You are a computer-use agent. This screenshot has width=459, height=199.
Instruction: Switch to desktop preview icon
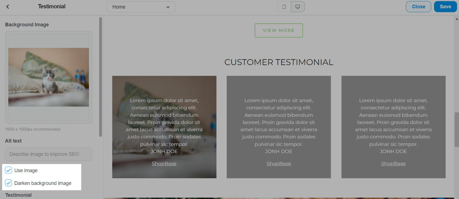(x=298, y=7)
